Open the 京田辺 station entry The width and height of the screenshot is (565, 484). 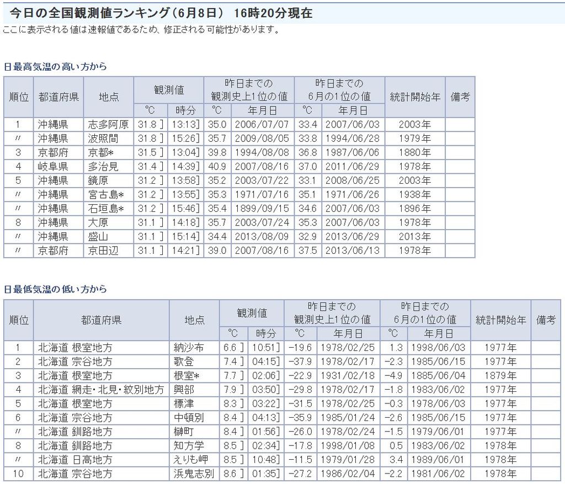coord(104,251)
